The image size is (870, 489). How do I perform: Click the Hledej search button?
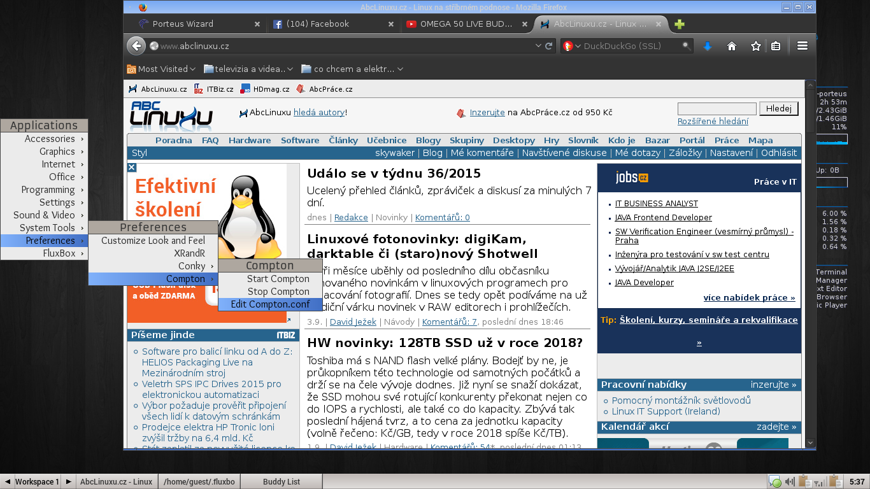click(x=779, y=109)
